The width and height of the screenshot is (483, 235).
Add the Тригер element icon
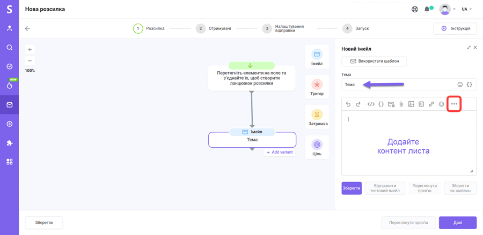(x=317, y=86)
